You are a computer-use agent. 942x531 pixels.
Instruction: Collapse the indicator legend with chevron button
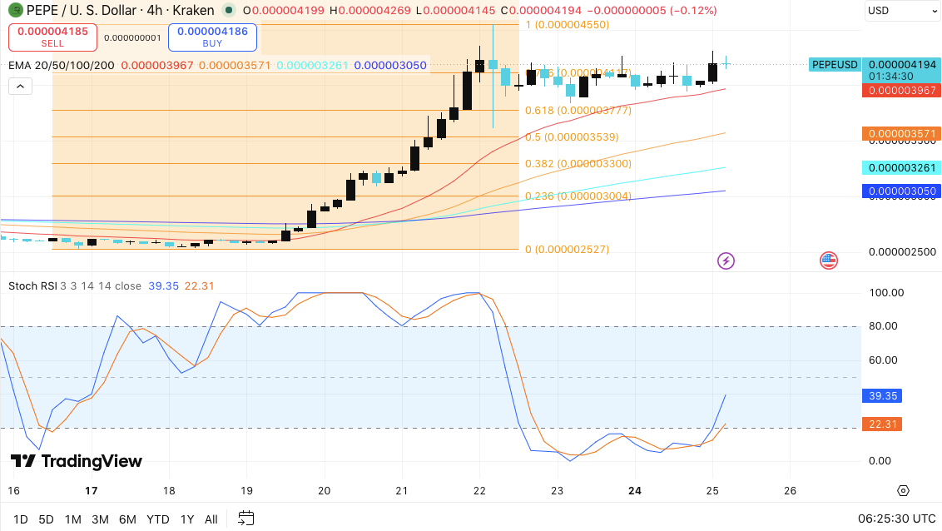point(21,87)
